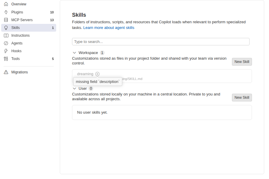Click the Hooks lightning icon
Image resolution: width=269 pixels, height=179 pixels.
[x=6, y=51]
